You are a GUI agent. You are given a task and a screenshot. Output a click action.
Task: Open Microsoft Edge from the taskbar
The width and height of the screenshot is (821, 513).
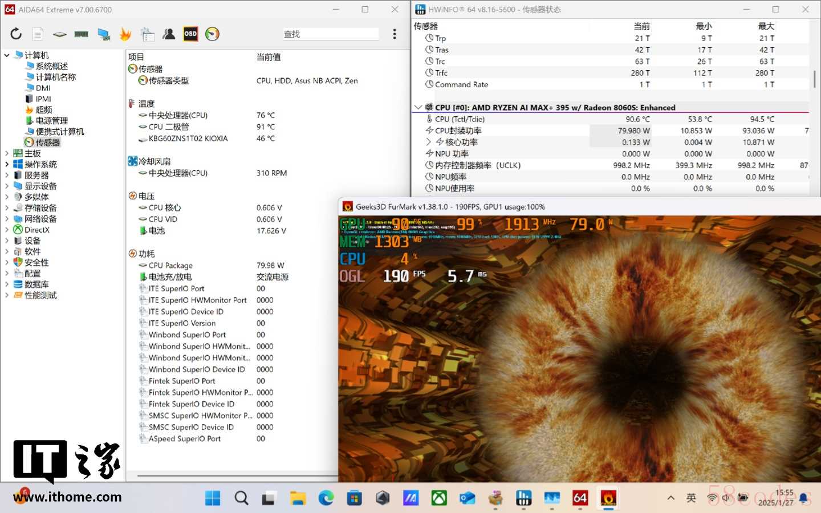326,498
